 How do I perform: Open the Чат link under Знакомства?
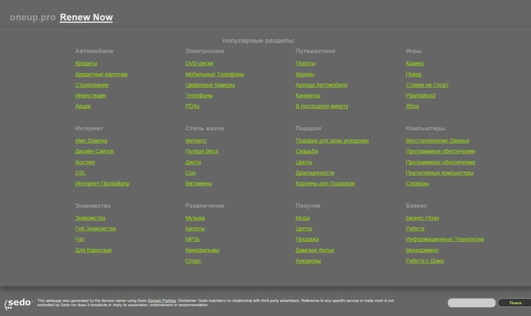(80, 239)
